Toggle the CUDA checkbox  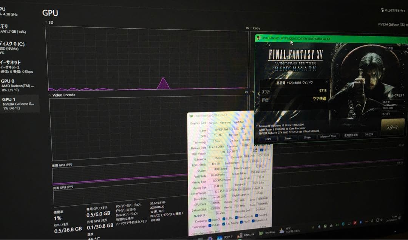coord(224,219)
